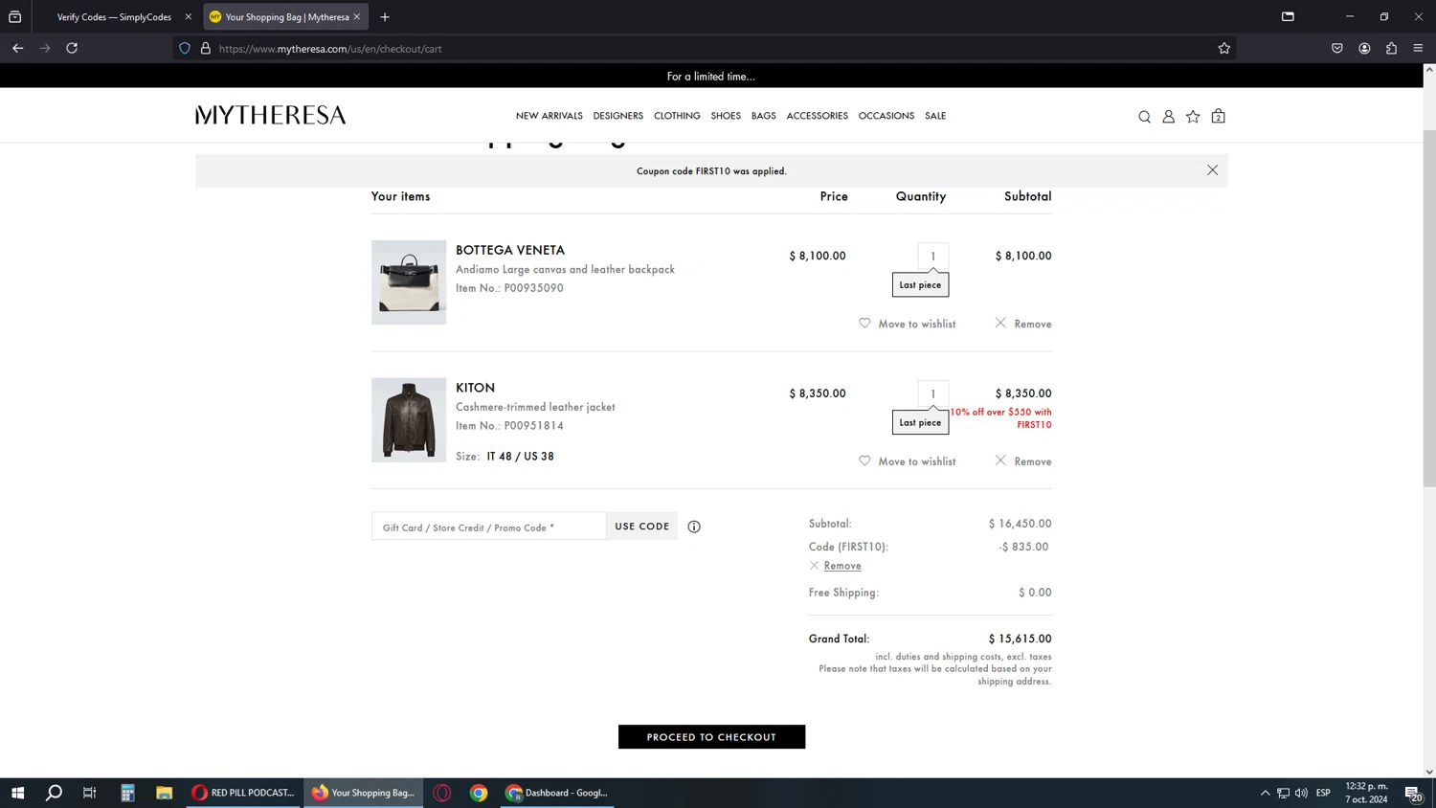Open Task View on the taskbar
Screen dimensions: 1436x808
tap(90, 793)
